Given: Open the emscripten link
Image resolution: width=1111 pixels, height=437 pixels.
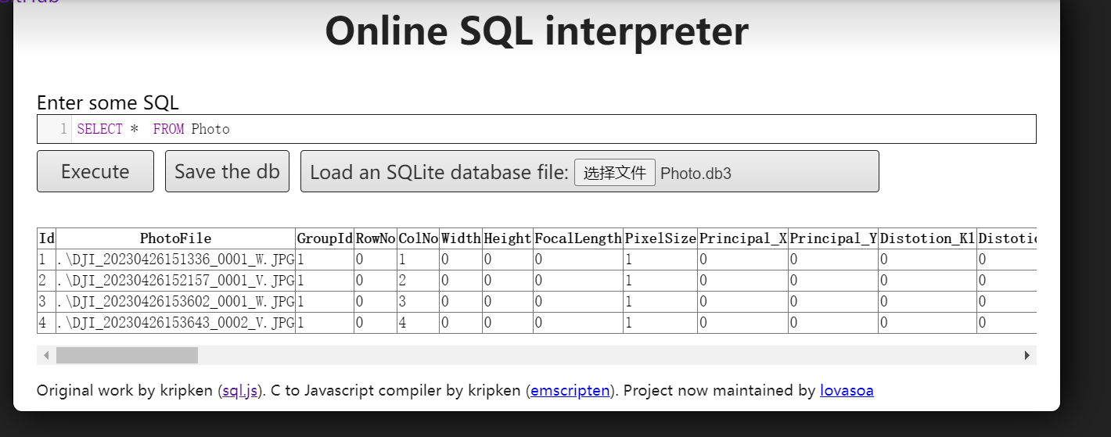Looking at the screenshot, I should [570, 390].
